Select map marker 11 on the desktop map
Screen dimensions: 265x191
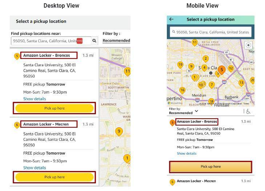coord(127,71)
